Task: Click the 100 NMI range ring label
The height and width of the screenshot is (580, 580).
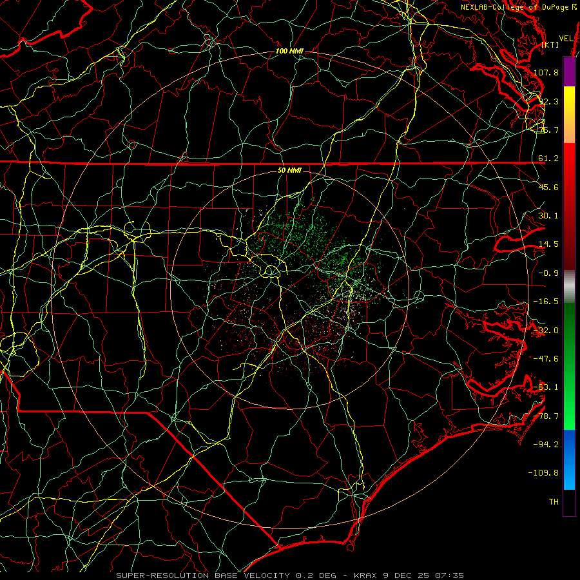Action: point(289,51)
